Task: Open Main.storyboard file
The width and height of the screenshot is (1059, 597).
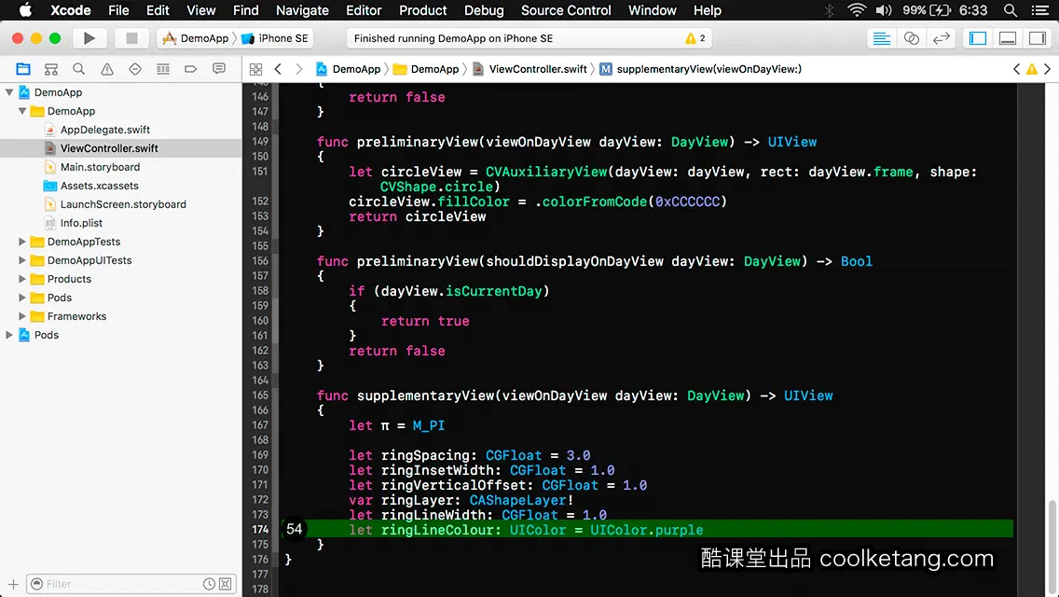Action: (100, 167)
